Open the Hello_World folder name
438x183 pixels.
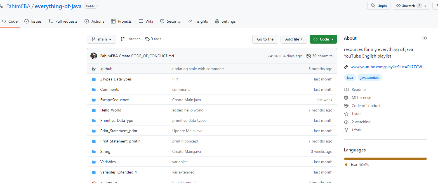(x=111, y=110)
